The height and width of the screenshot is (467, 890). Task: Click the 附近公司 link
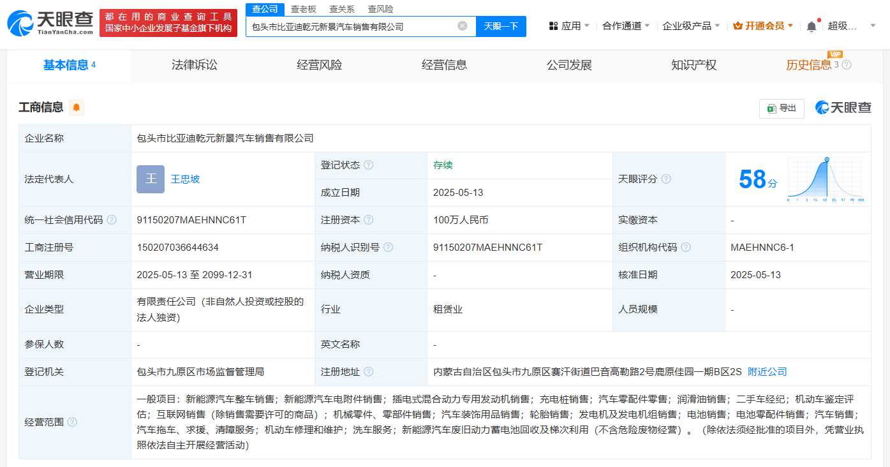(x=768, y=372)
